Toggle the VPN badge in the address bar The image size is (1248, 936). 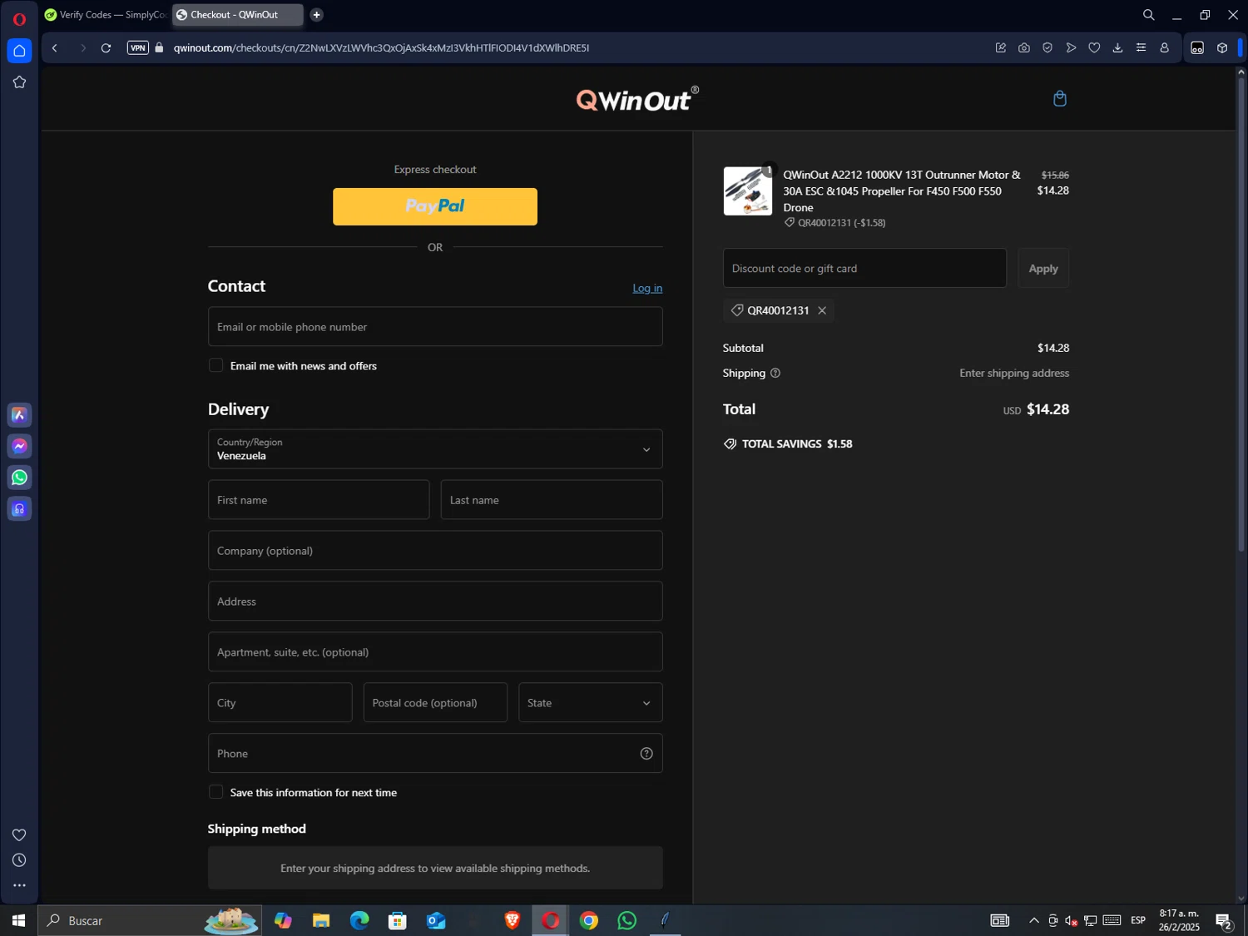(138, 48)
